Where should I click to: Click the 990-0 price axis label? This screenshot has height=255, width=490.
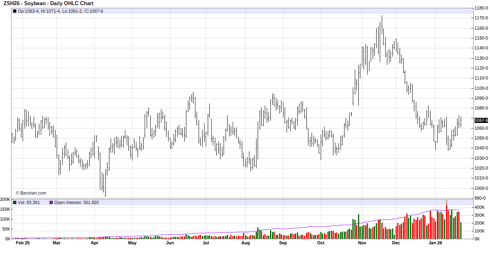(480, 198)
